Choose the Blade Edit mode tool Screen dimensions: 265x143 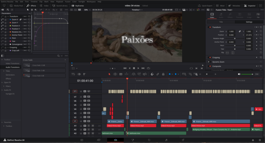click(121, 74)
